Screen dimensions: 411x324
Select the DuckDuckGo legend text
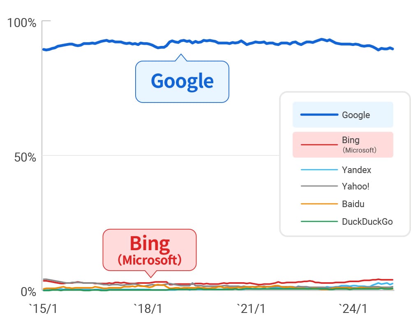pyautogui.click(x=367, y=221)
